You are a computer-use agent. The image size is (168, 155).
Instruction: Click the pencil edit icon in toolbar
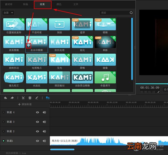tap(37, 98)
